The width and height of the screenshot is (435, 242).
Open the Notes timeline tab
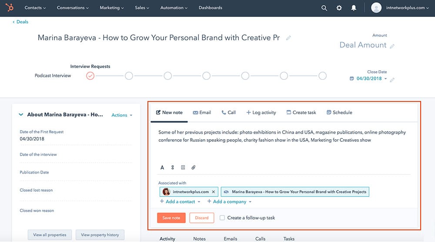(200, 239)
